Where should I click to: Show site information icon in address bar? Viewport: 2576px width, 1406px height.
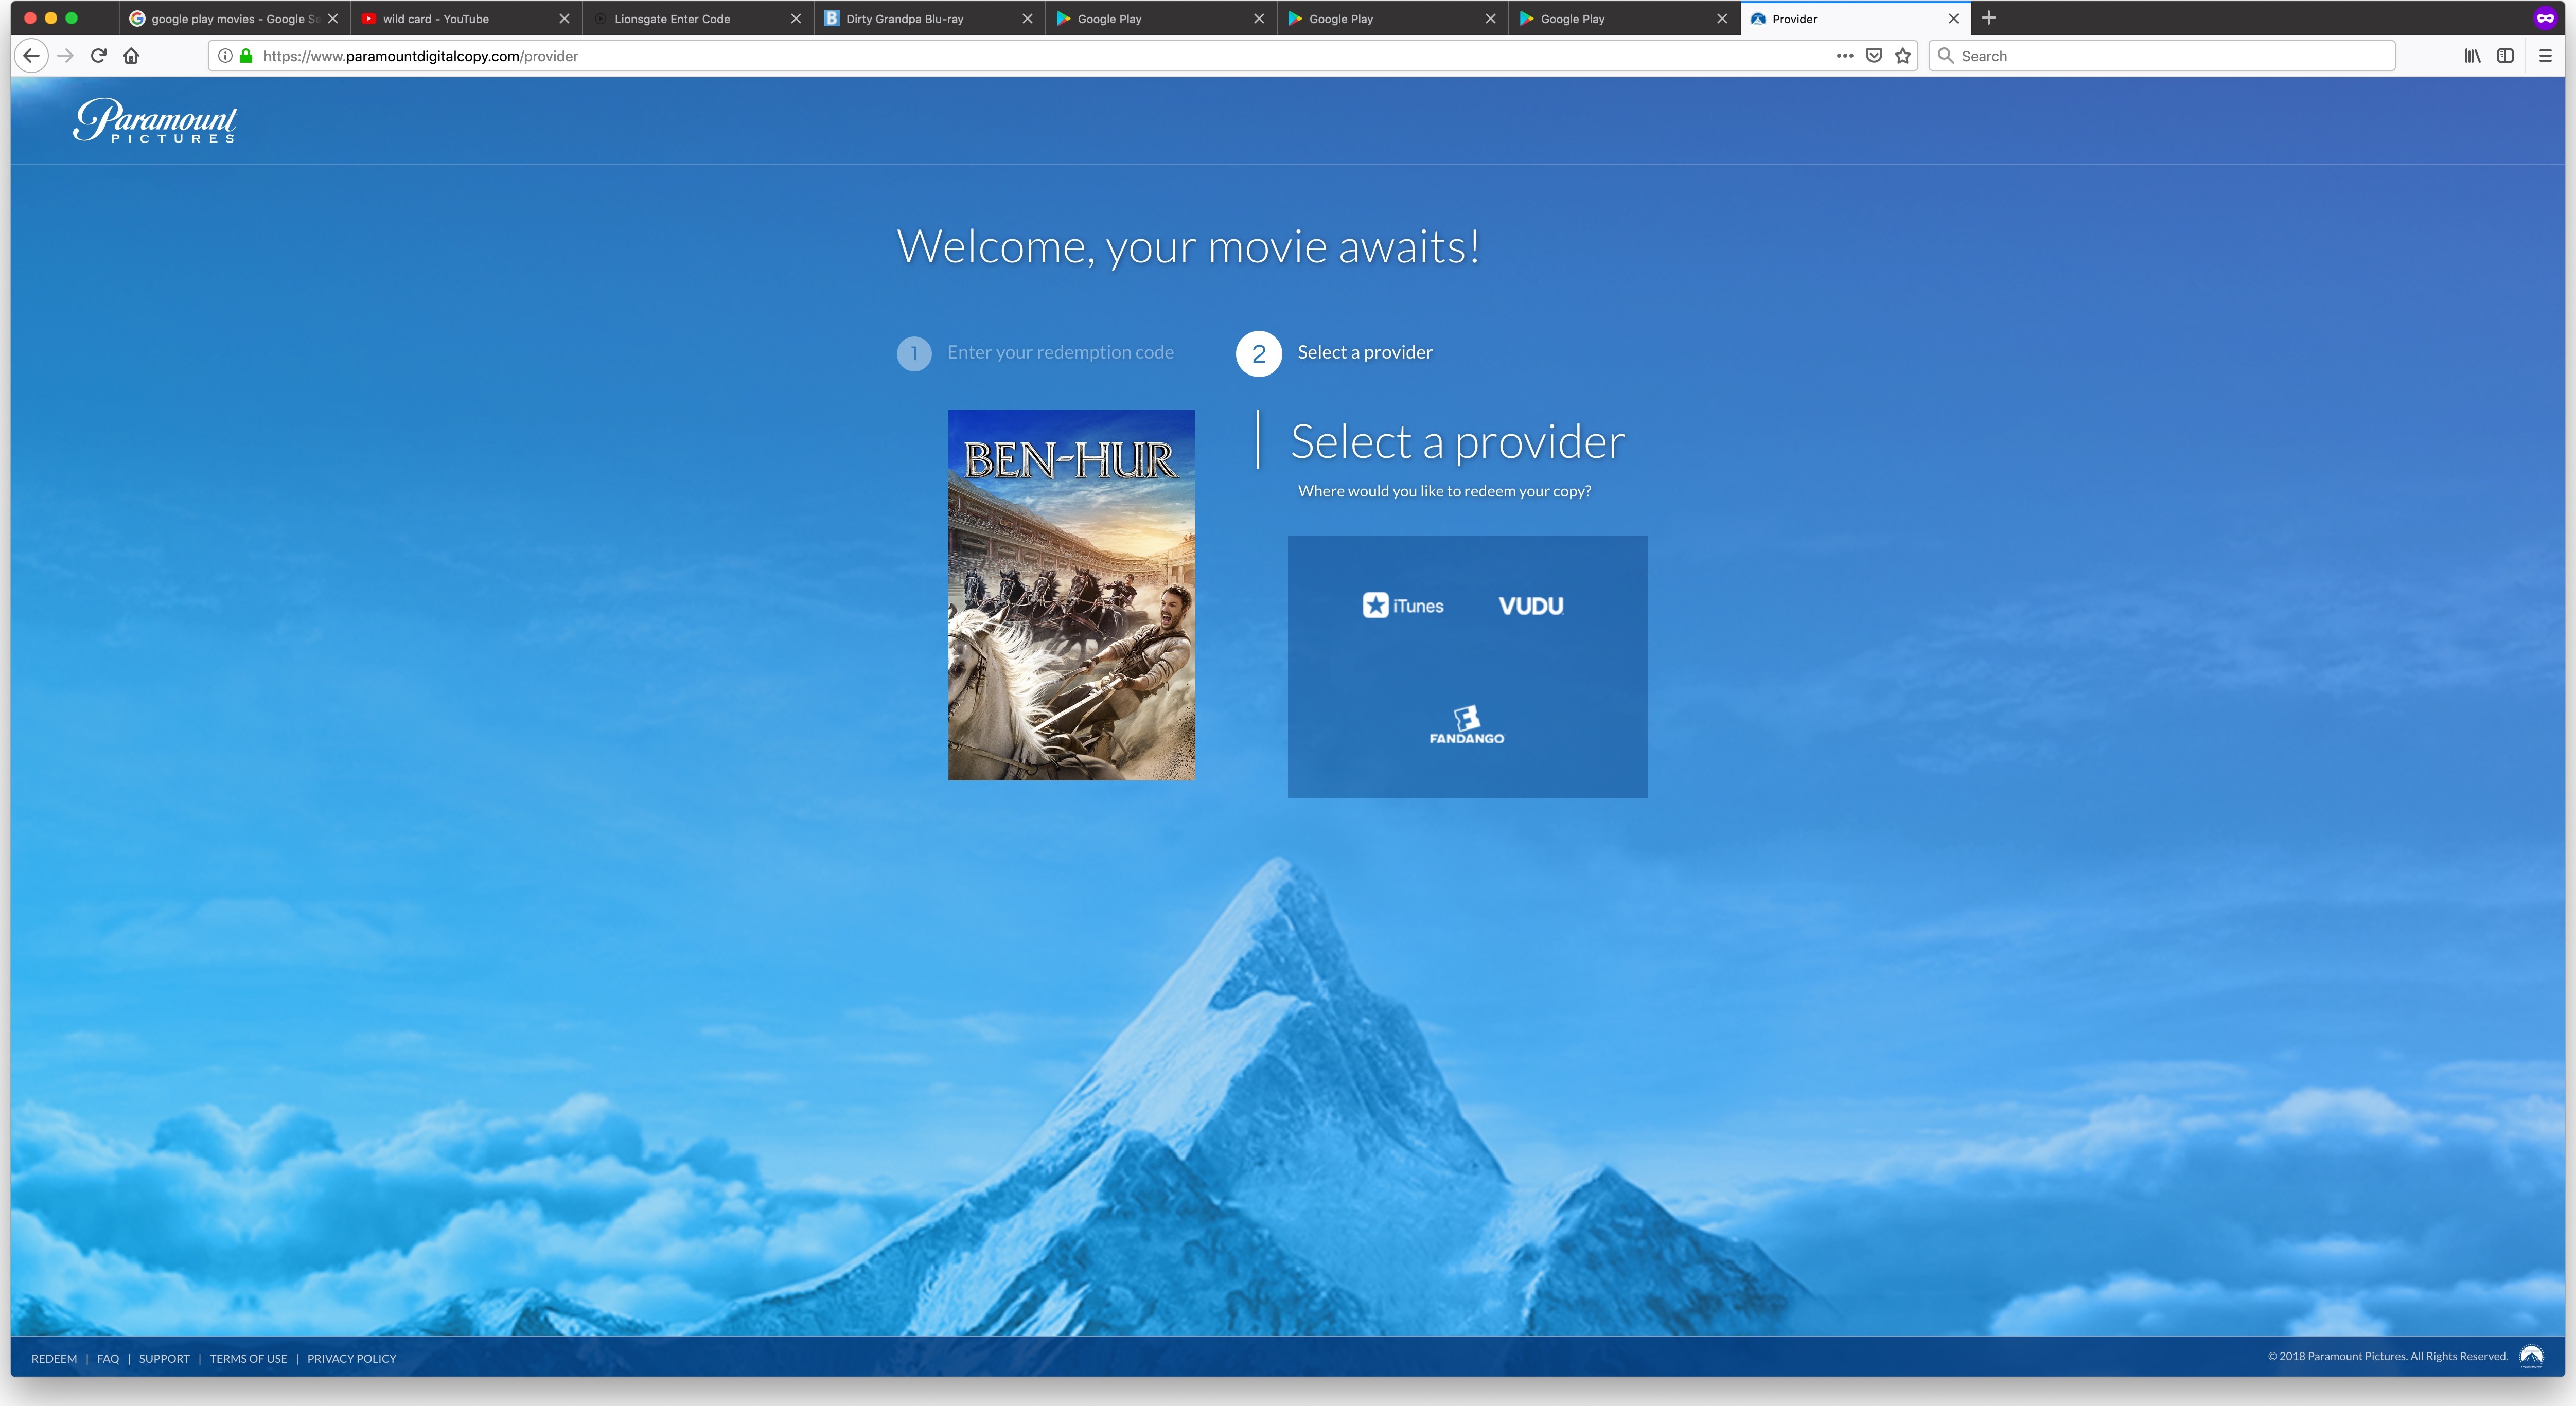(225, 56)
